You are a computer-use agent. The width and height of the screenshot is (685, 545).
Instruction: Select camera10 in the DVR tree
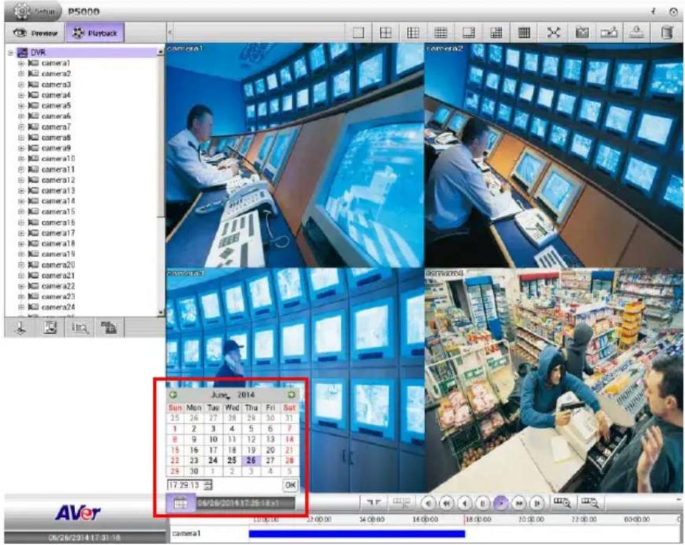[x=58, y=159]
